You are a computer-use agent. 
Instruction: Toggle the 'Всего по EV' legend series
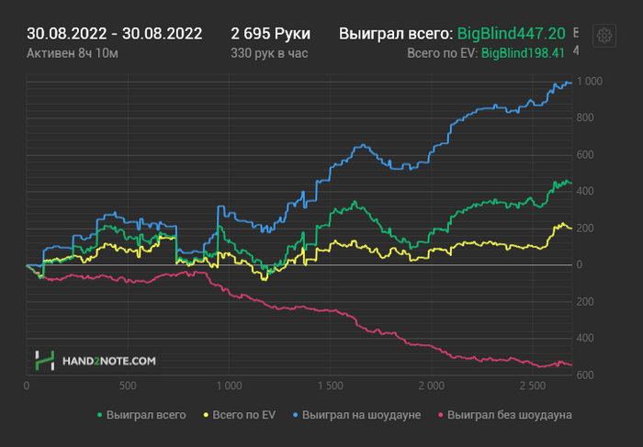(240, 415)
